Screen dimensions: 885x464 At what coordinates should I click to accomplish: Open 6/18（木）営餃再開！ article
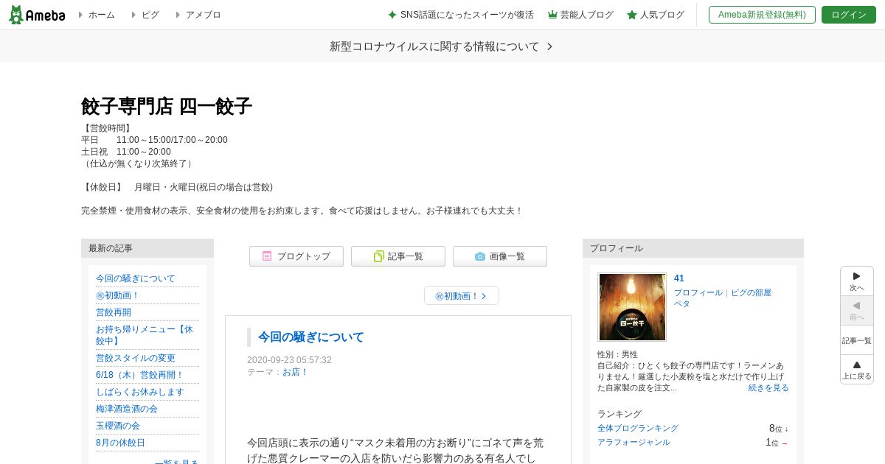pos(140,375)
